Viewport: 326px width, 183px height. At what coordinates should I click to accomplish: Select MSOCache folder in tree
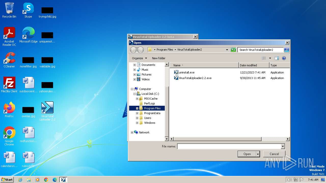151,99
